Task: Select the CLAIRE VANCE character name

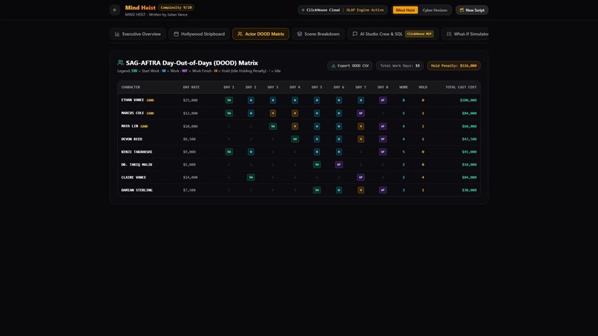Action: (x=134, y=177)
